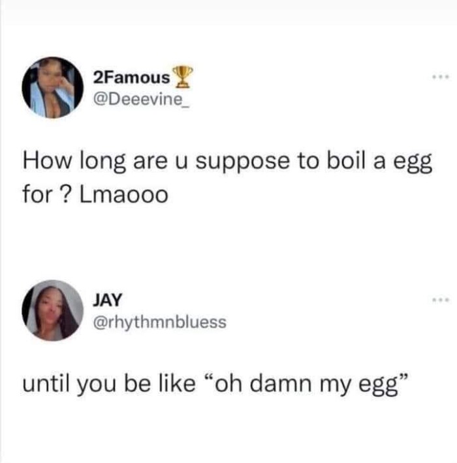Open the three-dot menu on 2Famous's tweet
The height and width of the screenshot is (463, 457).
click(x=441, y=78)
